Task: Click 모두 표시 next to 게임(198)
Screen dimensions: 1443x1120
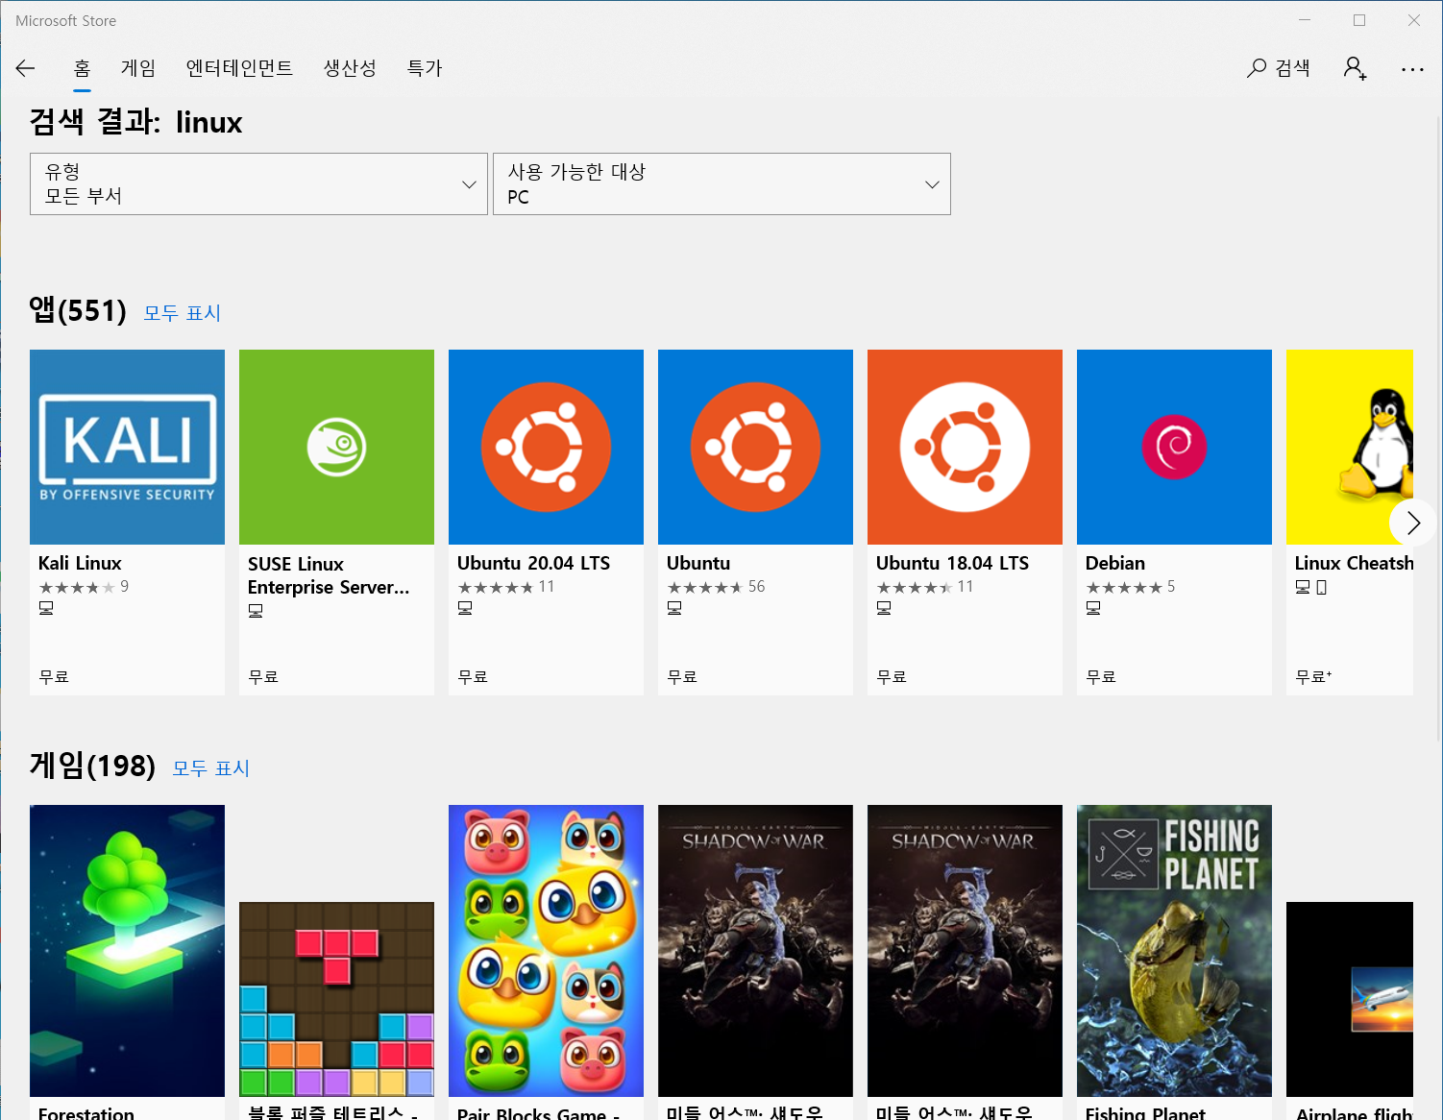Action: 211,768
